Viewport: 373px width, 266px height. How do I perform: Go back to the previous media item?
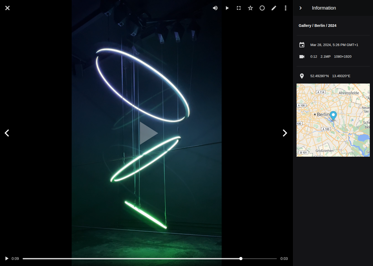[x=7, y=133]
